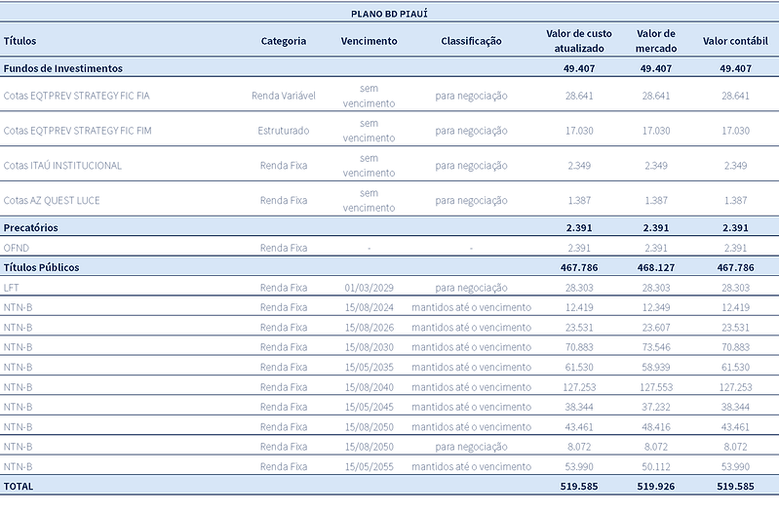Viewport: 779px width, 514px height.
Task: Click 'para negociação' in the LFT row
Action: (x=471, y=288)
